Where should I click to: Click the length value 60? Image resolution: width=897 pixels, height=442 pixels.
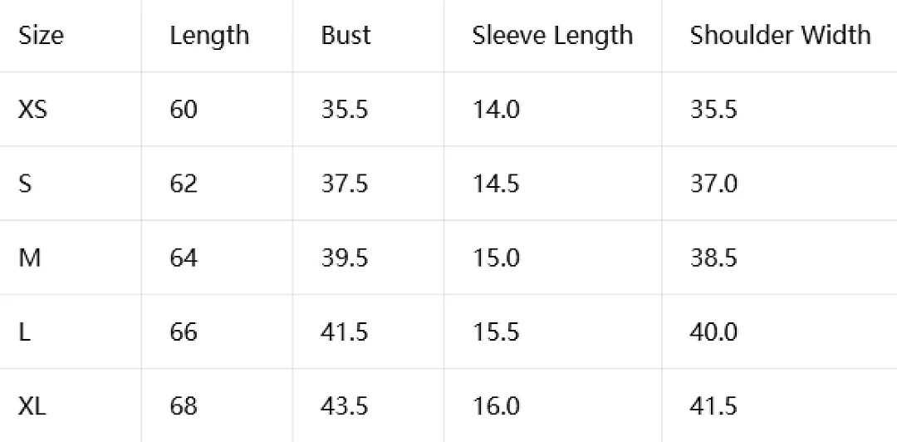coord(184,109)
